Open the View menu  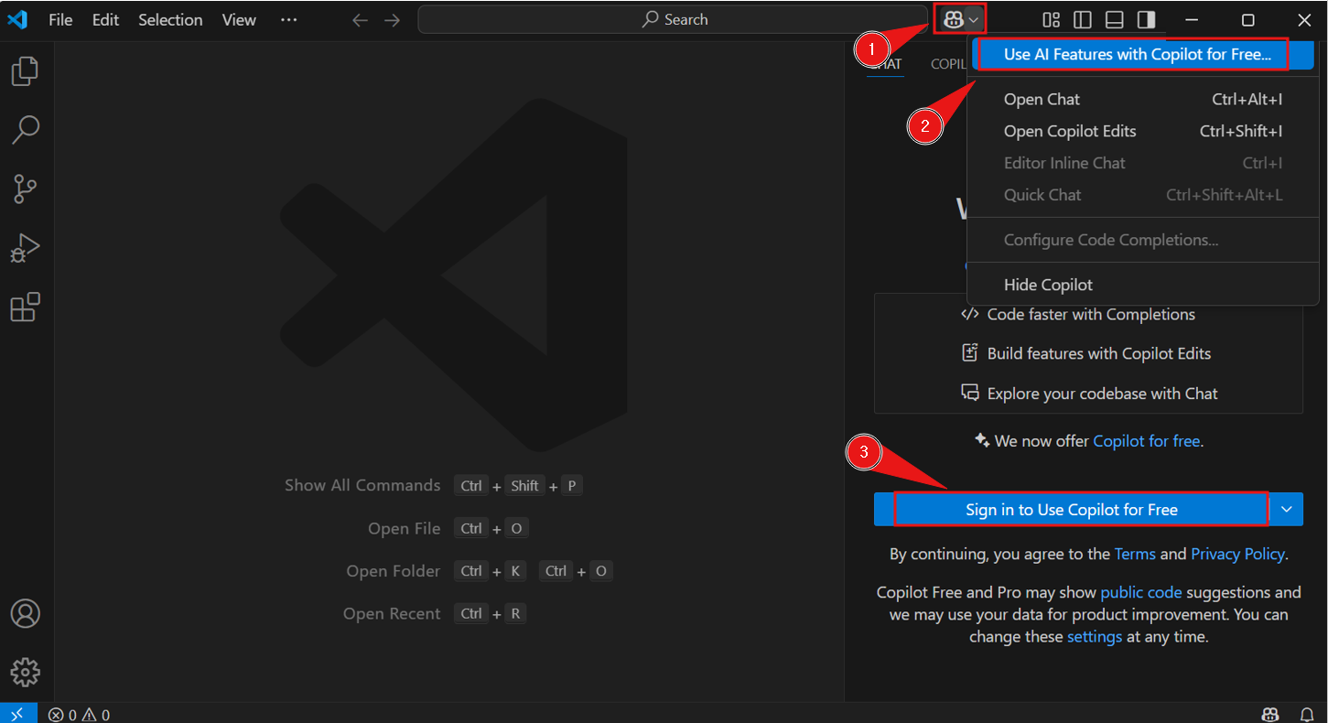point(239,19)
